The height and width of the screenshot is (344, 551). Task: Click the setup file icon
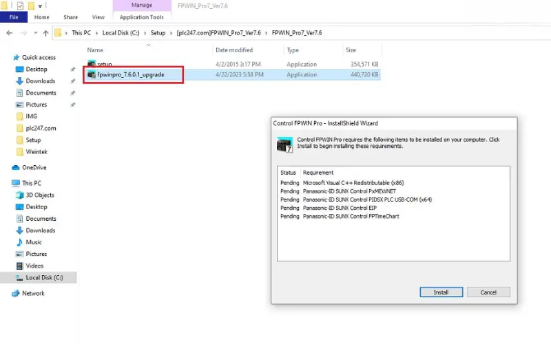point(92,64)
